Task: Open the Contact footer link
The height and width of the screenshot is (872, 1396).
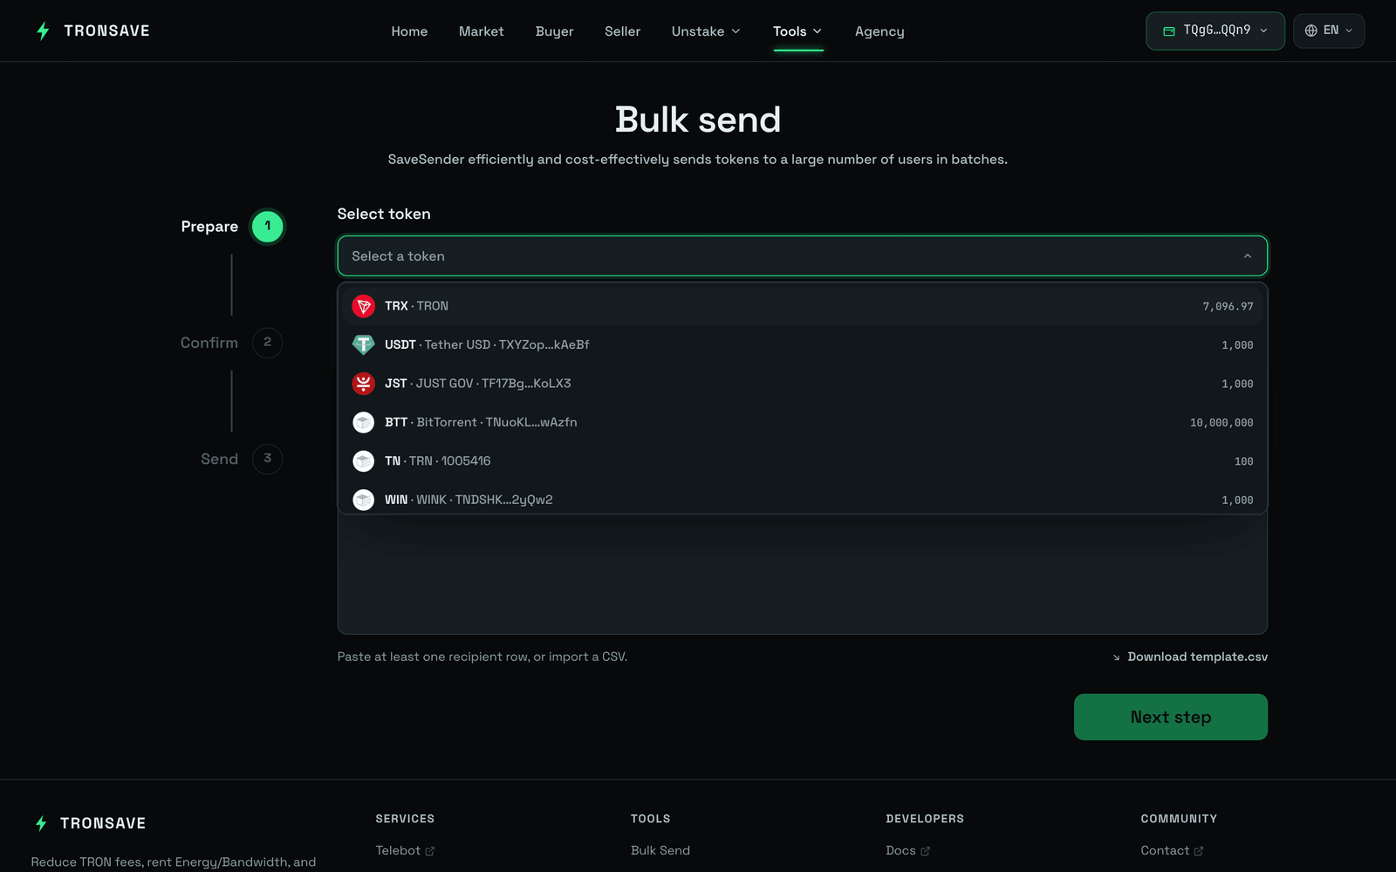Action: pyautogui.click(x=1172, y=850)
